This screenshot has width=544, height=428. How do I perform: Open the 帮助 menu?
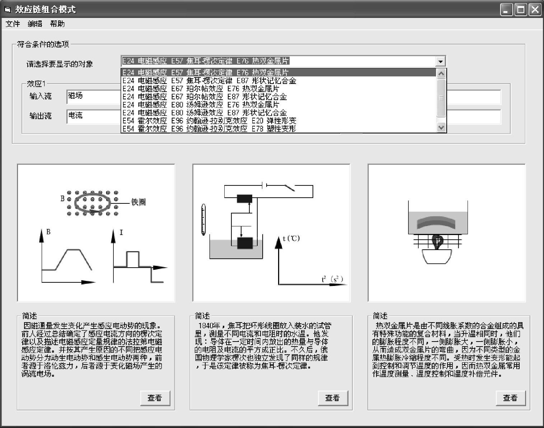[x=57, y=24]
